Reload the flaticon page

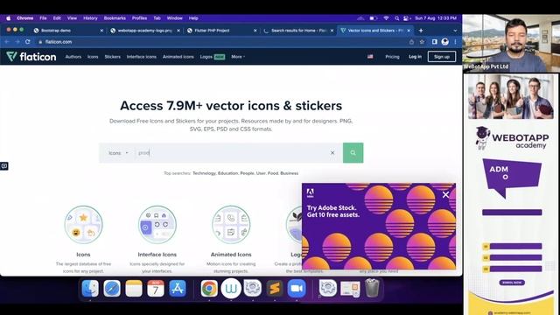27,42
